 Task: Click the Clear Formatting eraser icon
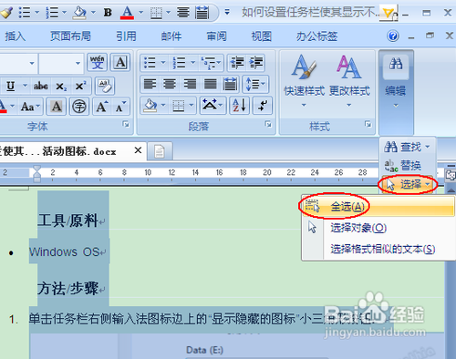105,86
